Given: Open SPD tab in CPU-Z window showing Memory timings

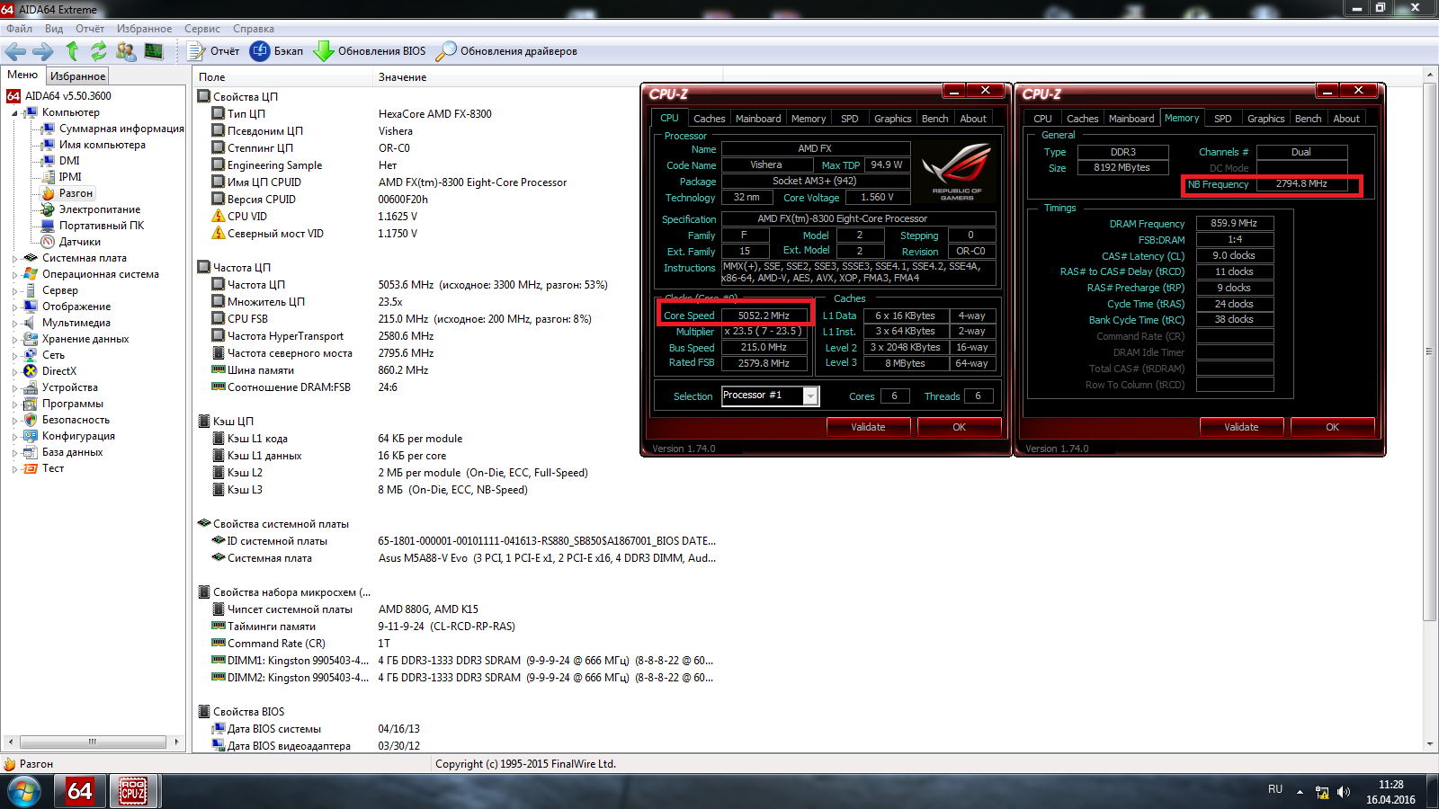Looking at the screenshot, I should coord(1222,119).
